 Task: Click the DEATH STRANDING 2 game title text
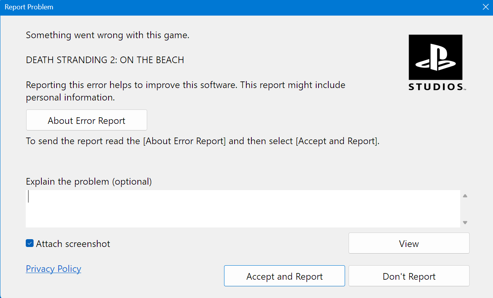click(x=105, y=60)
